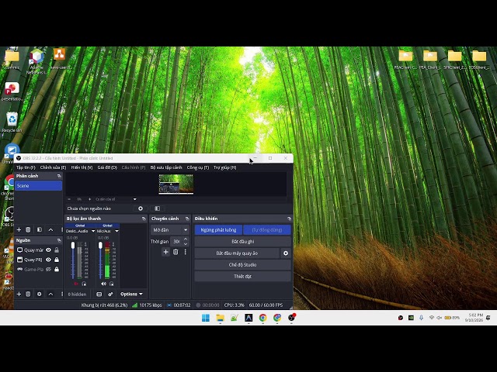Screen dimensions: 497x372
Task: Open Giá đỡ (D) menu
Action: click(107, 167)
